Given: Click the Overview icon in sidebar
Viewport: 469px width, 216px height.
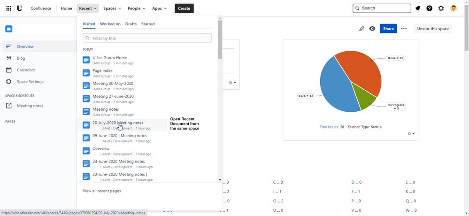Looking at the screenshot, I should coord(8,46).
